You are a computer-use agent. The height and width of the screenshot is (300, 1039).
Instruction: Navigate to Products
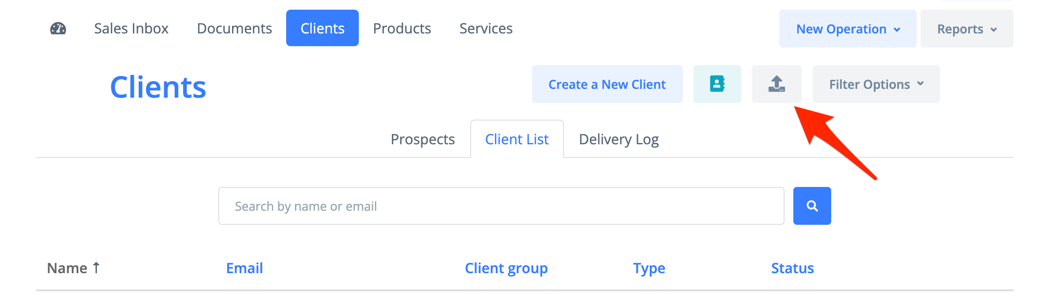(402, 29)
